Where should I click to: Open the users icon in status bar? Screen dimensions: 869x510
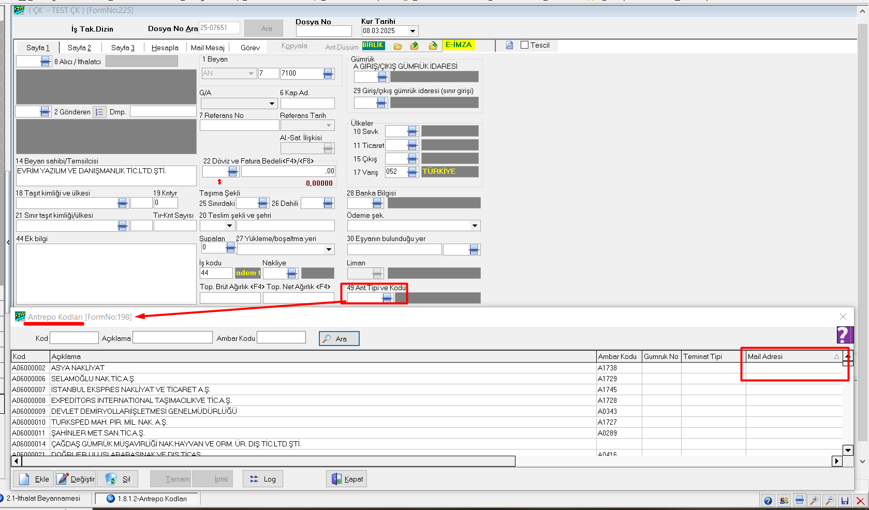tap(784, 500)
